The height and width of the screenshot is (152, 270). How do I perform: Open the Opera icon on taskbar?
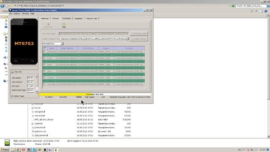click(24, 150)
